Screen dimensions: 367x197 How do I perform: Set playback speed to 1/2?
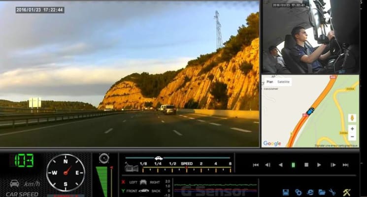point(172,164)
